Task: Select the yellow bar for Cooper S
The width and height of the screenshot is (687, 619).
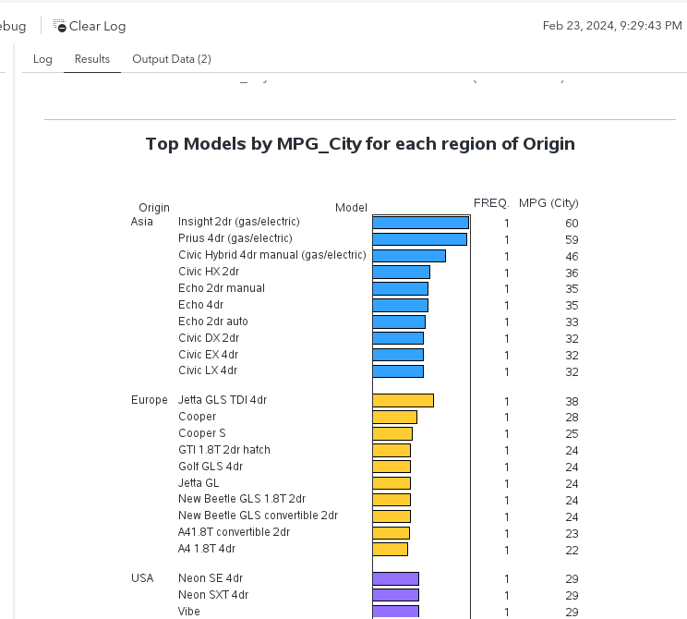Action: 392,433
